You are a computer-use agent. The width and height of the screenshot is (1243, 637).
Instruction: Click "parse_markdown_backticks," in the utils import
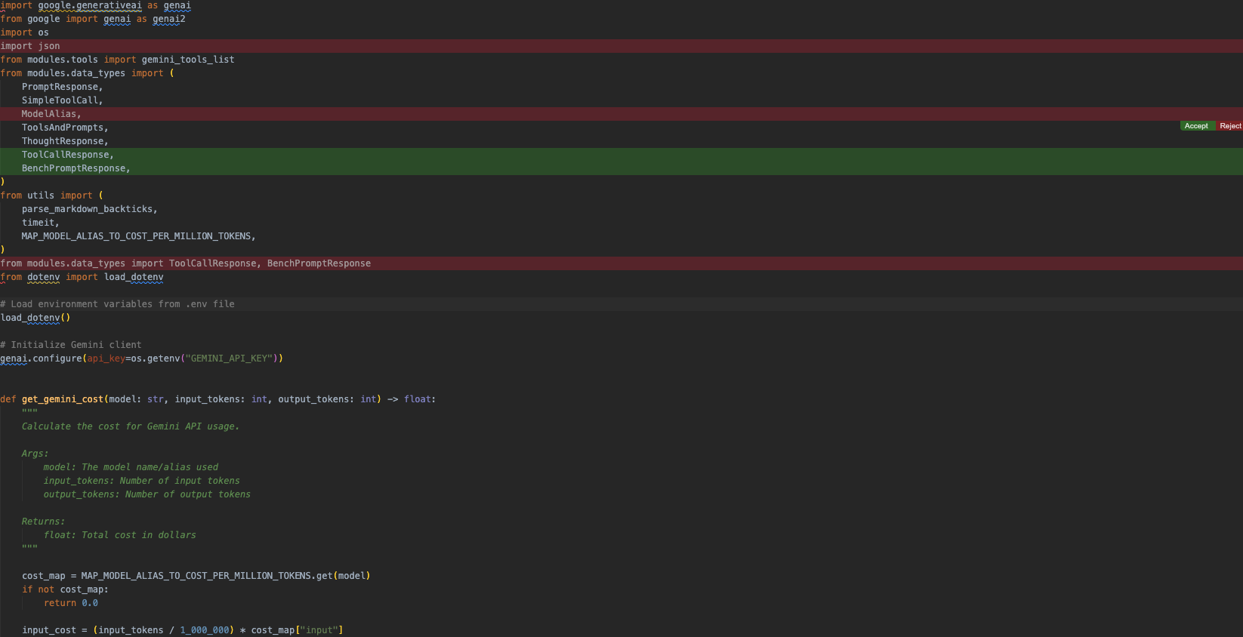pos(90,209)
